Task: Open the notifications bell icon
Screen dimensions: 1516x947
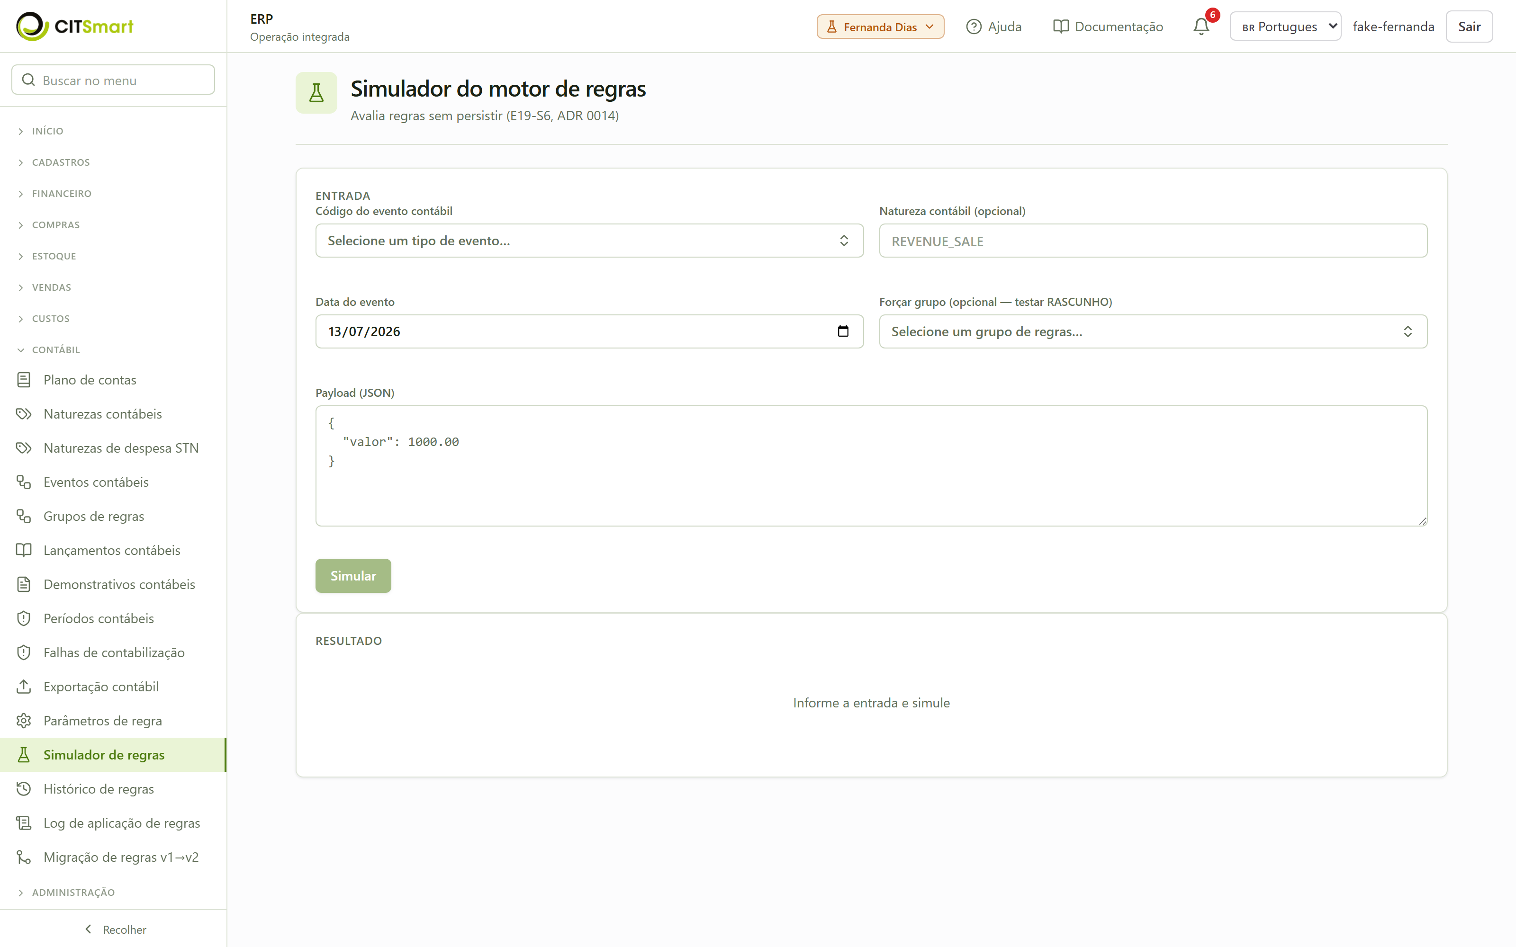Action: pyautogui.click(x=1201, y=27)
